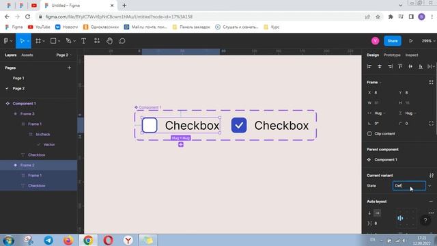
Task: Click the blue Share button
Action: (393, 41)
